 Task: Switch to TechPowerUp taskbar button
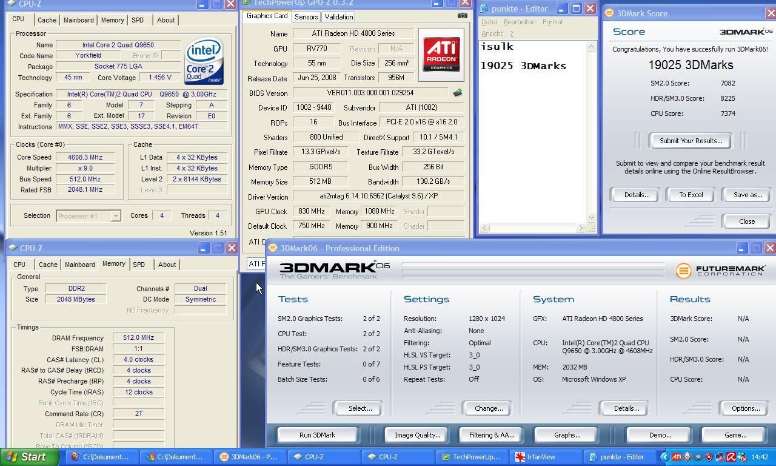click(x=473, y=457)
